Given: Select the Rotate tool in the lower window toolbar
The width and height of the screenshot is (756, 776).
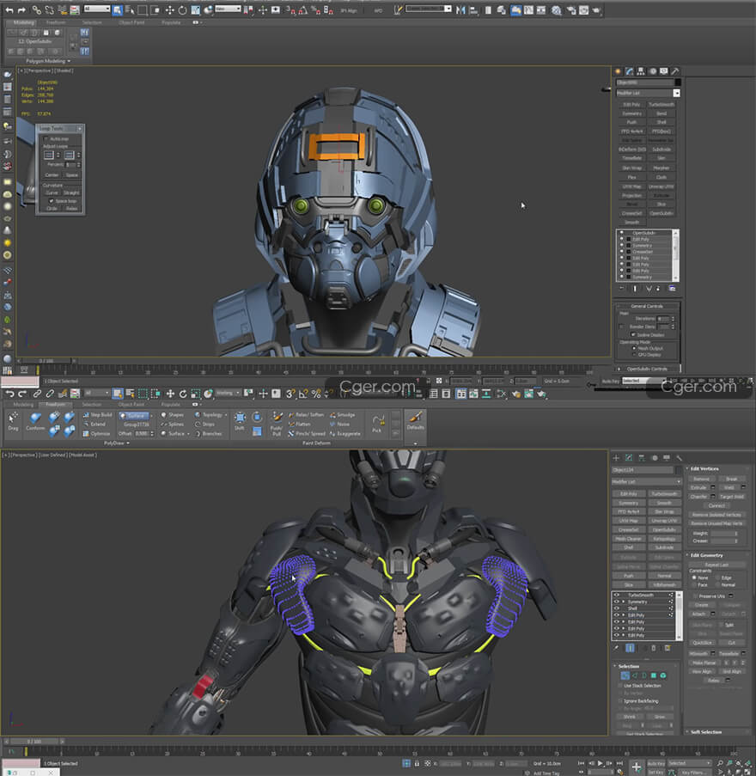Looking at the screenshot, I should [x=183, y=394].
